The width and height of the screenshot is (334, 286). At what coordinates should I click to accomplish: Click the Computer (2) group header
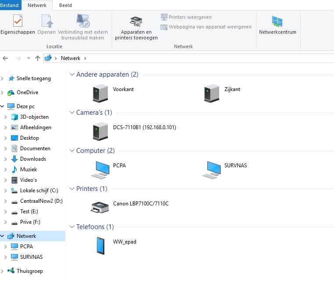pyautogui.click(x=96, y=151)
